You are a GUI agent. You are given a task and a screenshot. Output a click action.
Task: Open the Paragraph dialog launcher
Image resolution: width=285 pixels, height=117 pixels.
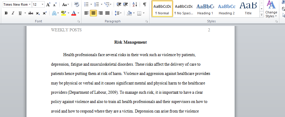[147, 21]
